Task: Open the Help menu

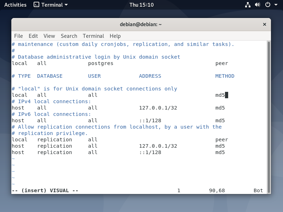Action: (x=115, y=36)
